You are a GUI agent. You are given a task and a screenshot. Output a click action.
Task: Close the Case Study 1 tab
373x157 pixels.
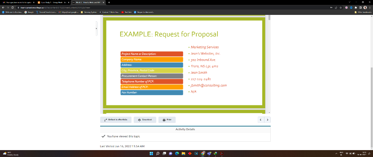(x=68, y=3)
